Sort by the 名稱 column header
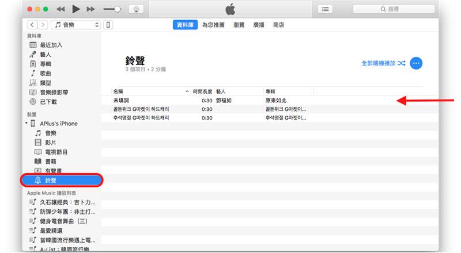 (151, 91)
